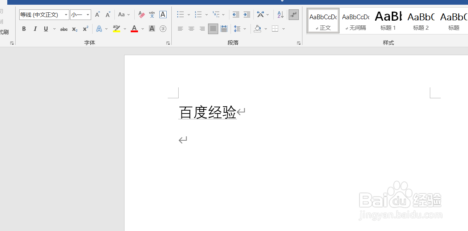Sort paragraphs with A-Z icon
Viewport: 468px width, 231px height.
click(281, 15)
